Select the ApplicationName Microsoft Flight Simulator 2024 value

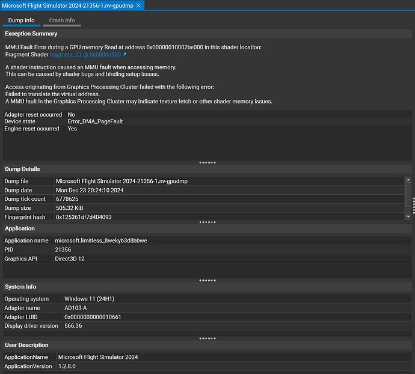point(98,357)
